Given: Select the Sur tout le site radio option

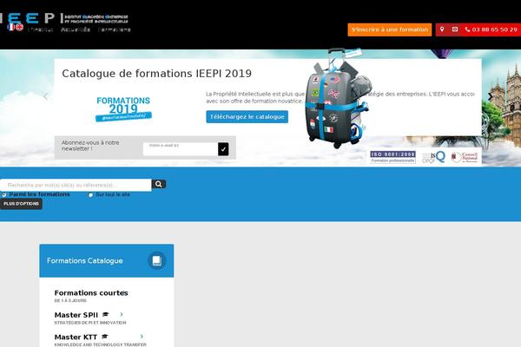Looking at the screenshot, I should [90, 195].
